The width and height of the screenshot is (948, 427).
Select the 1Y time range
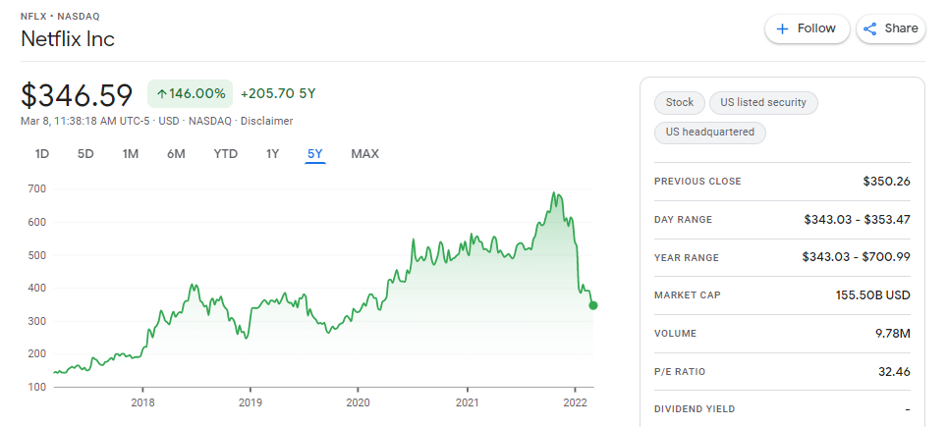(x=273, y=154)
